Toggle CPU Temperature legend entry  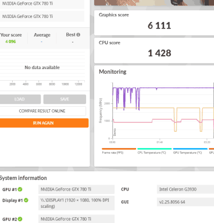click(x=154, y=151)
